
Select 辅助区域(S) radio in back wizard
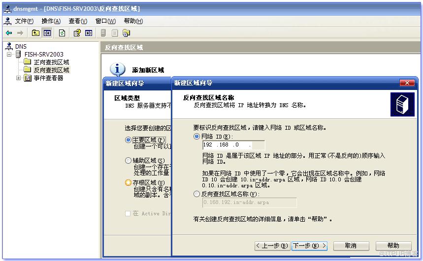point(128,161)
